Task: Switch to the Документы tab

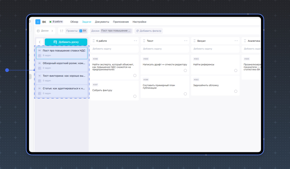Action: (102, 22)
